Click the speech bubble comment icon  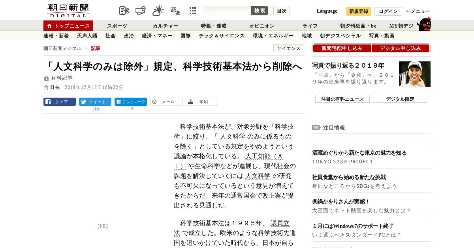[x=141, y=11]
